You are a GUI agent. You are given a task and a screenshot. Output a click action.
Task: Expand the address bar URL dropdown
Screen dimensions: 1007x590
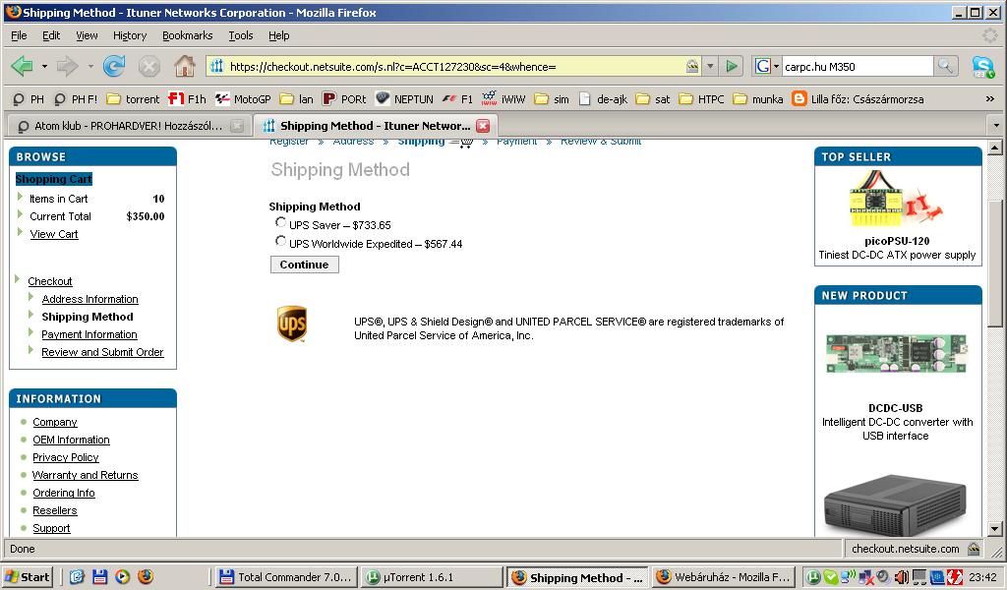tap(710, 66)
